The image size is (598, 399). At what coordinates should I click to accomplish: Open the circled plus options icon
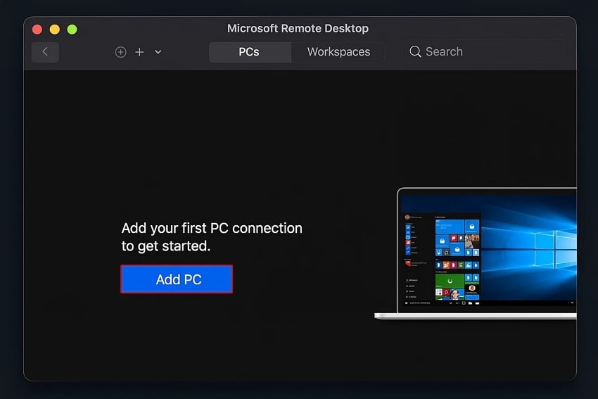click(x=120, y=52)
